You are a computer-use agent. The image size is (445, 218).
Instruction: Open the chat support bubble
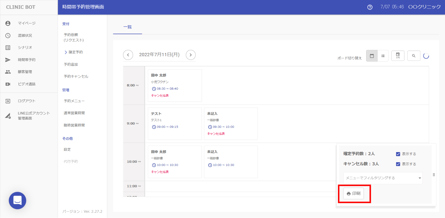17,200
